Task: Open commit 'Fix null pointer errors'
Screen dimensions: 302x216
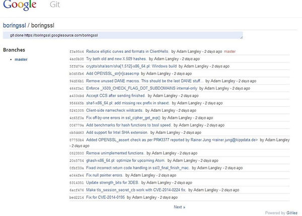Action: [104, 175]
